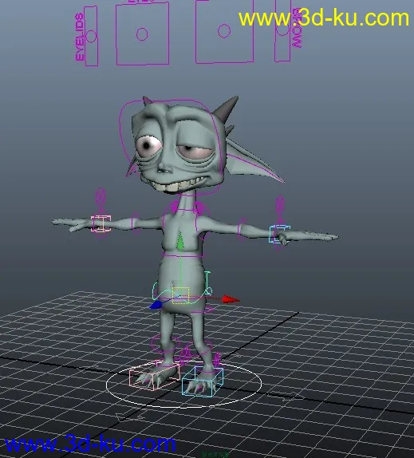
Task: Click the EYELIDS slider circle handle
Action: coord(92,36)
